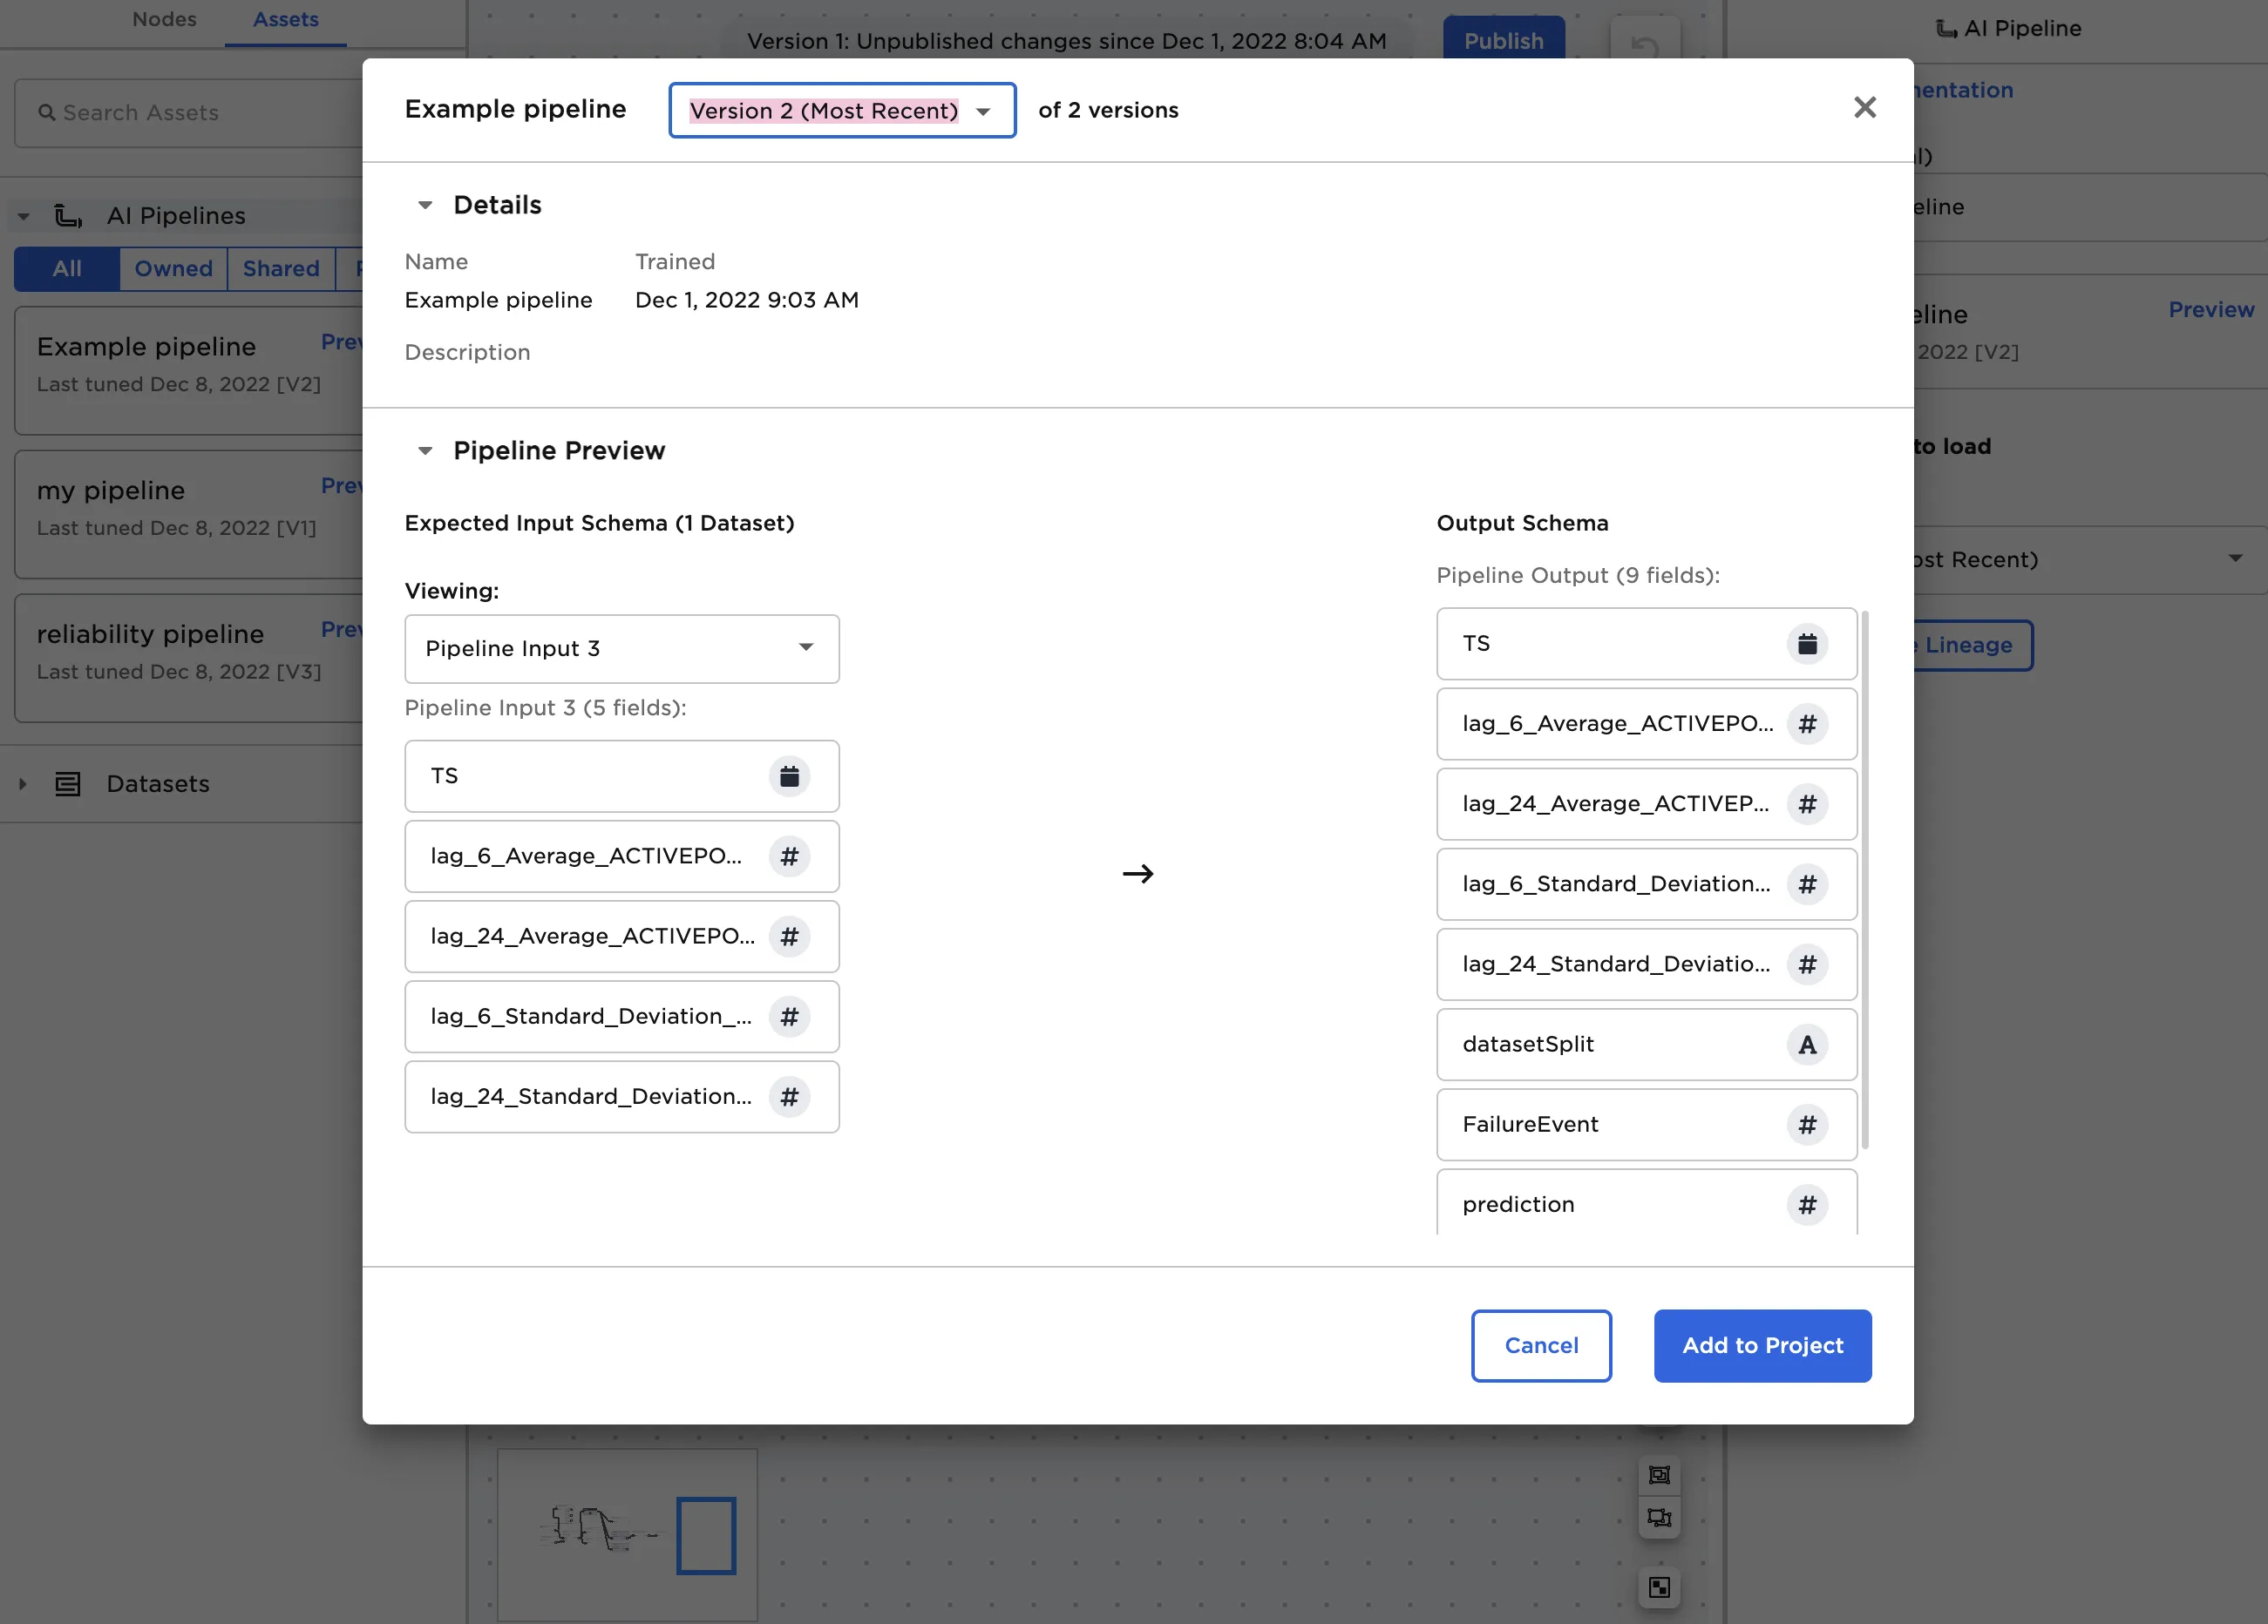Click the Add to Project button
This screenshot has height=1624, width=2268.
[x=1762, y=1345]
